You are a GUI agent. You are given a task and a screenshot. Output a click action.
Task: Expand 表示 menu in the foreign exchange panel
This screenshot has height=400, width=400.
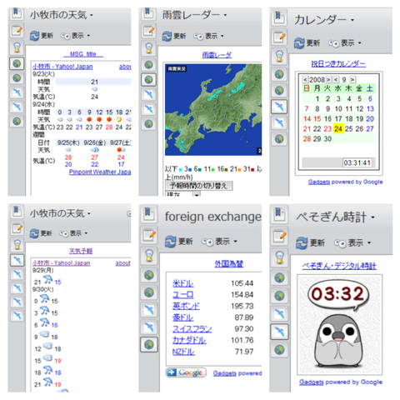[219, 242]
